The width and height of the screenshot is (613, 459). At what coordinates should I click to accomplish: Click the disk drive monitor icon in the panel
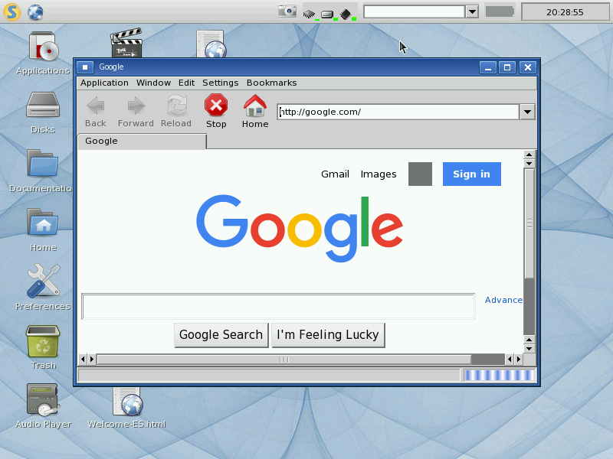[329, 15]
